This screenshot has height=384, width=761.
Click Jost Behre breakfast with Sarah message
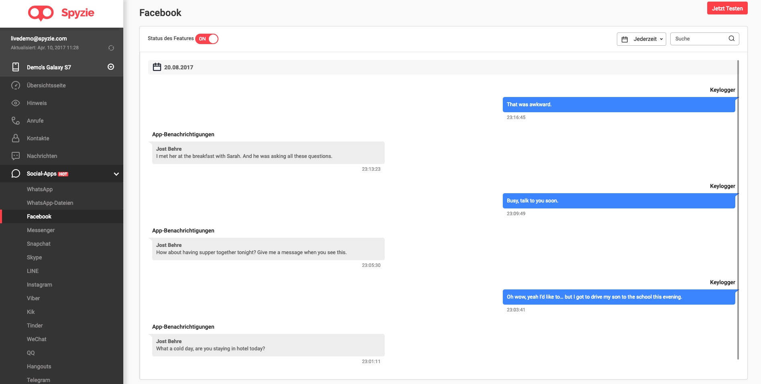pos(268,153)
